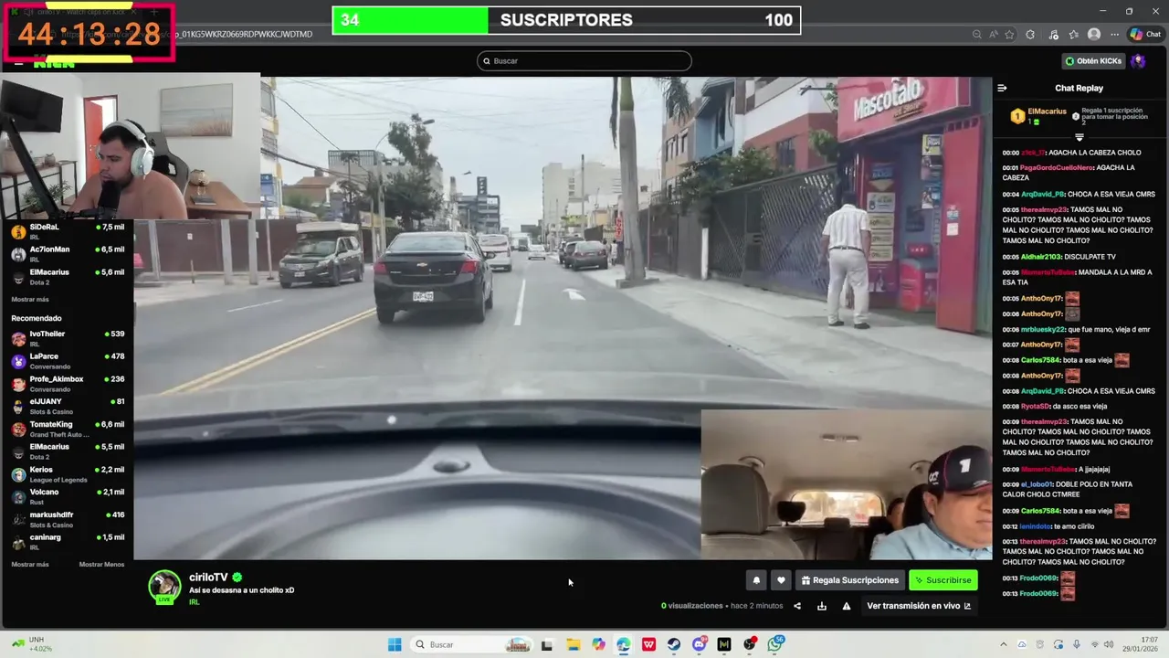Open IvoTheller recommended channel
This screenshot has height=658, width=1169.
click(68, 338)
